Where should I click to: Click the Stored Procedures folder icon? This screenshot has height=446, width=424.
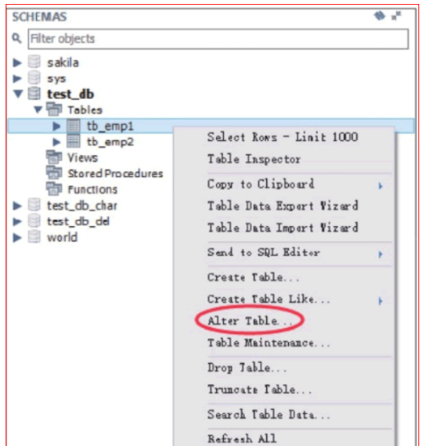click(54, 173)
